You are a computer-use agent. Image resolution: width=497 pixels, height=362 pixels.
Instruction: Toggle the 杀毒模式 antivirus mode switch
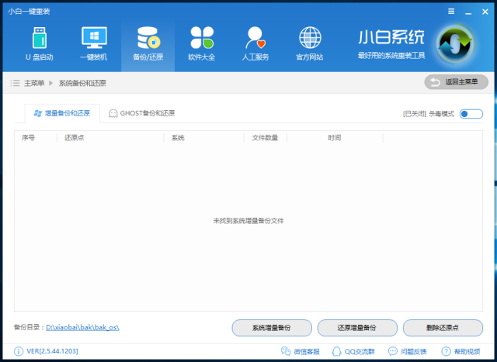[471, 114]
